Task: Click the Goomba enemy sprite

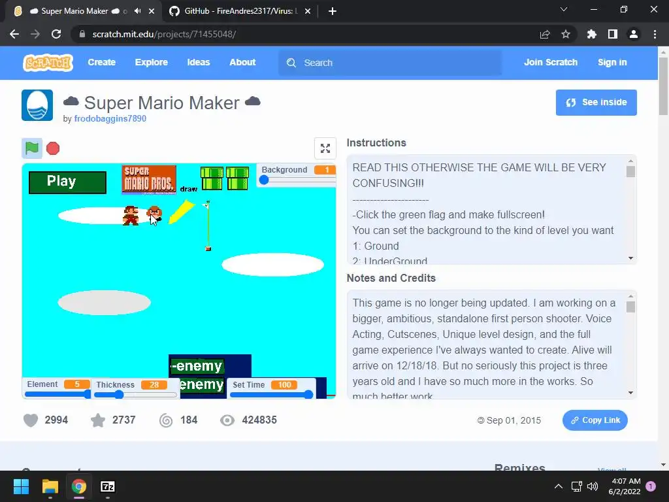Action: click(154, 214)
